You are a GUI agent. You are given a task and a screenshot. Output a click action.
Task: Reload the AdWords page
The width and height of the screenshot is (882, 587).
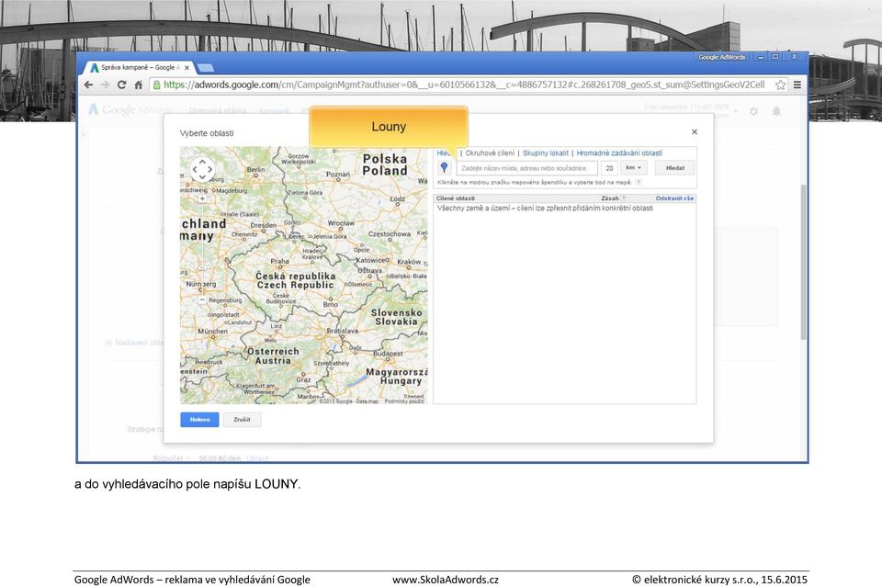(x=121, y=85)
